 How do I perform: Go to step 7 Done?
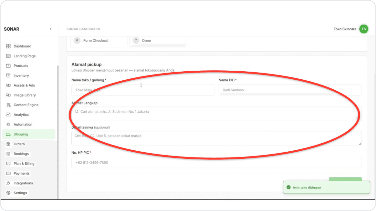coord(158,41)
